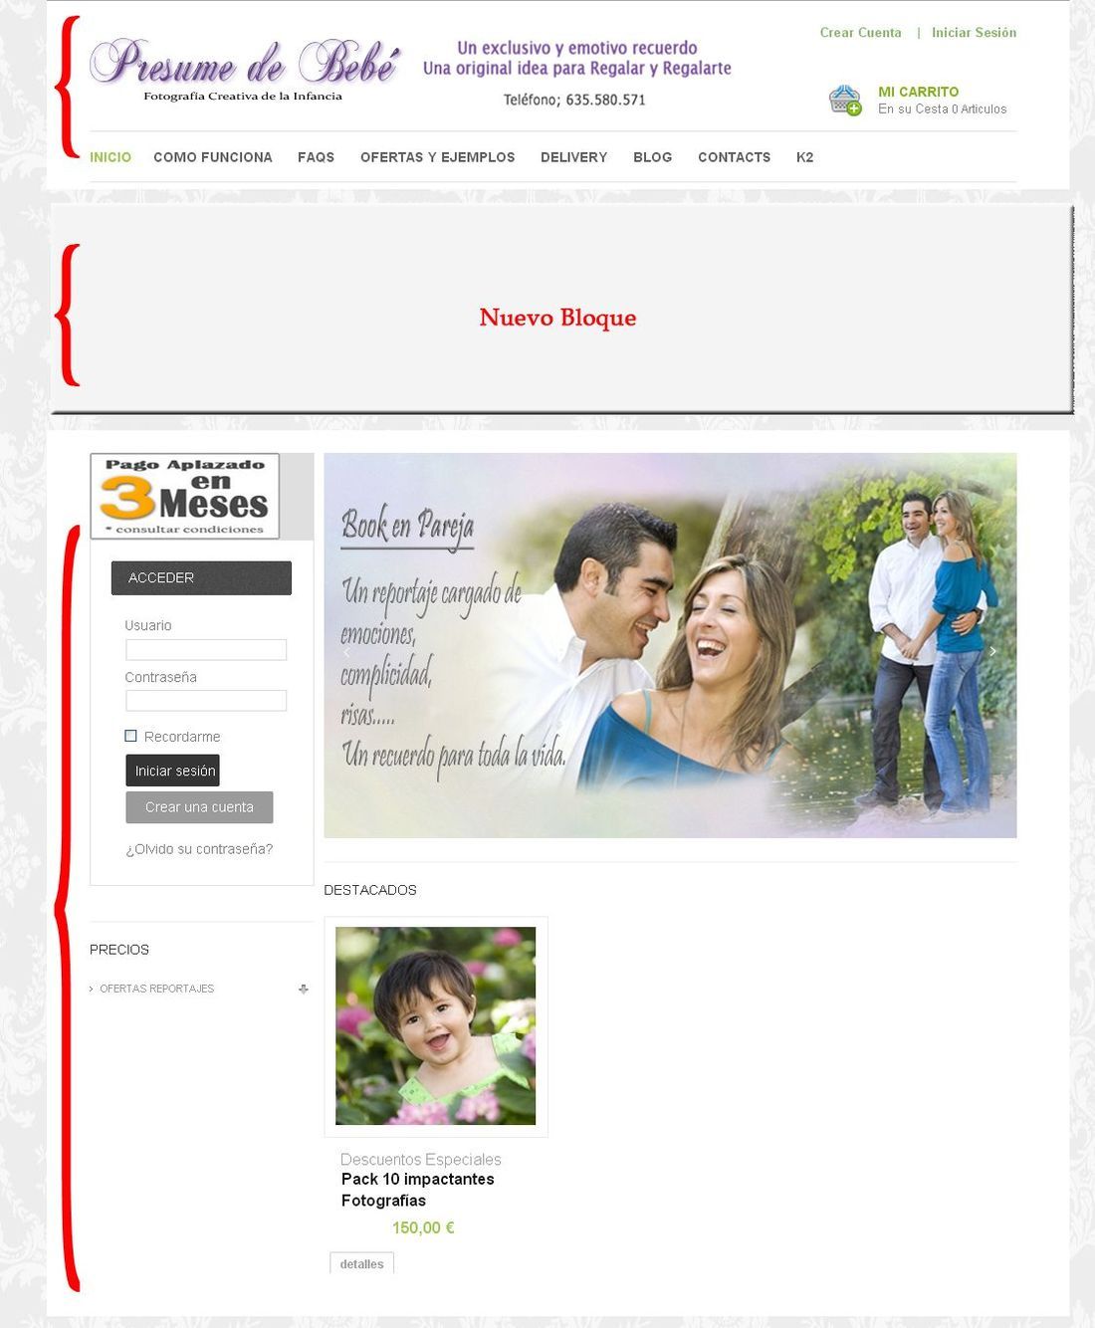Open the FAQS menu item

click(x=316, y=157)
